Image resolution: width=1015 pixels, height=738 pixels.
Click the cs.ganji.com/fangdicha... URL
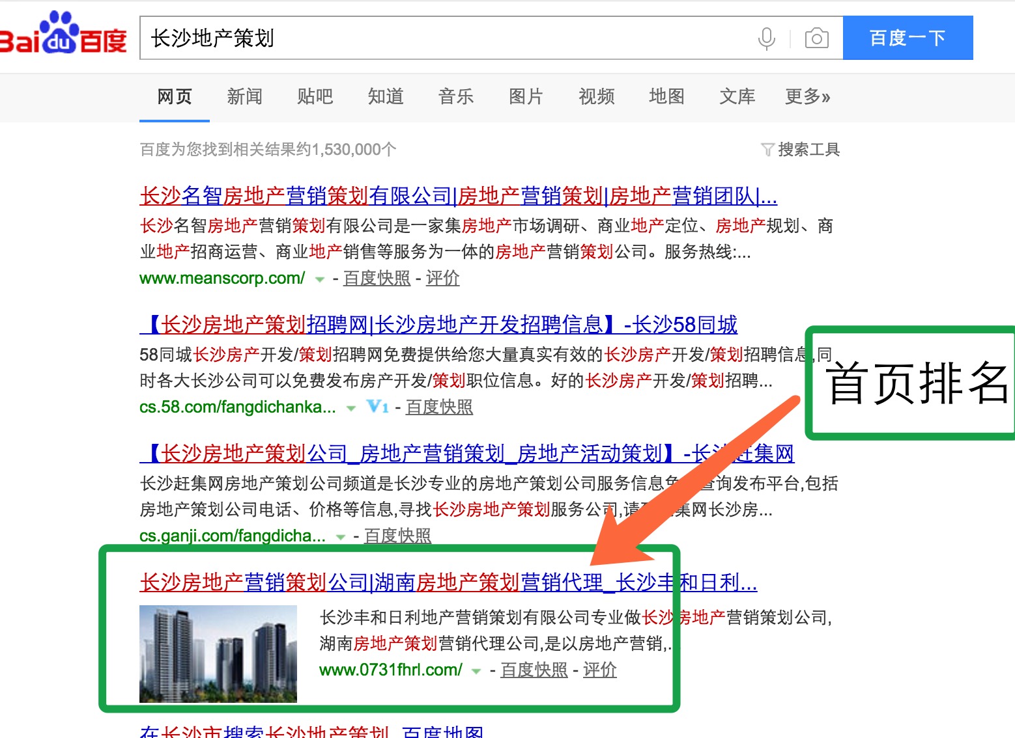233,536
